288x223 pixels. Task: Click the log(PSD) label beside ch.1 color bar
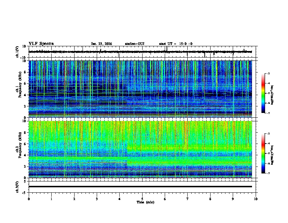(x=272, y=95)
